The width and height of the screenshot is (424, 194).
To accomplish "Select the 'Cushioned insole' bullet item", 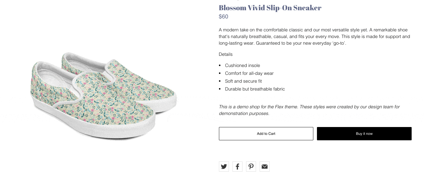I will [x=242, y=65].
